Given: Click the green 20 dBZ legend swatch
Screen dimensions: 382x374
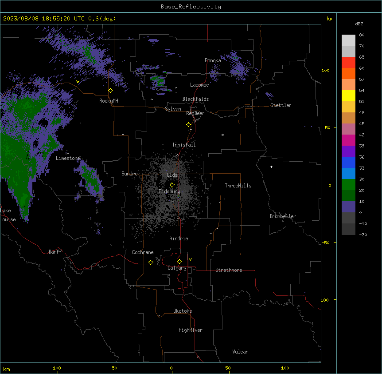Looking at the screenshot, I should [x=348, y=185].
